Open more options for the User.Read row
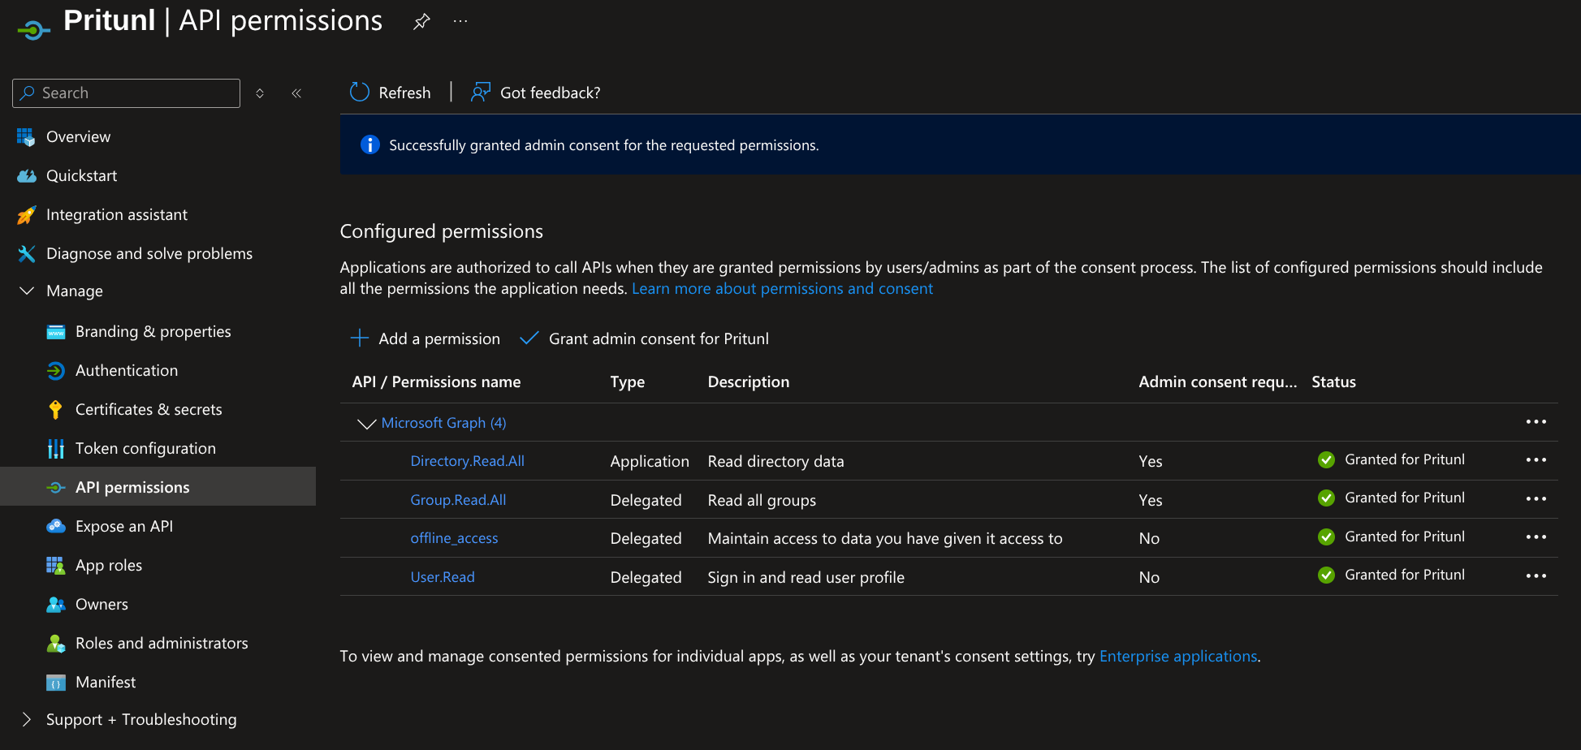The width and height of the screenshot is (1581, 750). [x=1536, y=576]
